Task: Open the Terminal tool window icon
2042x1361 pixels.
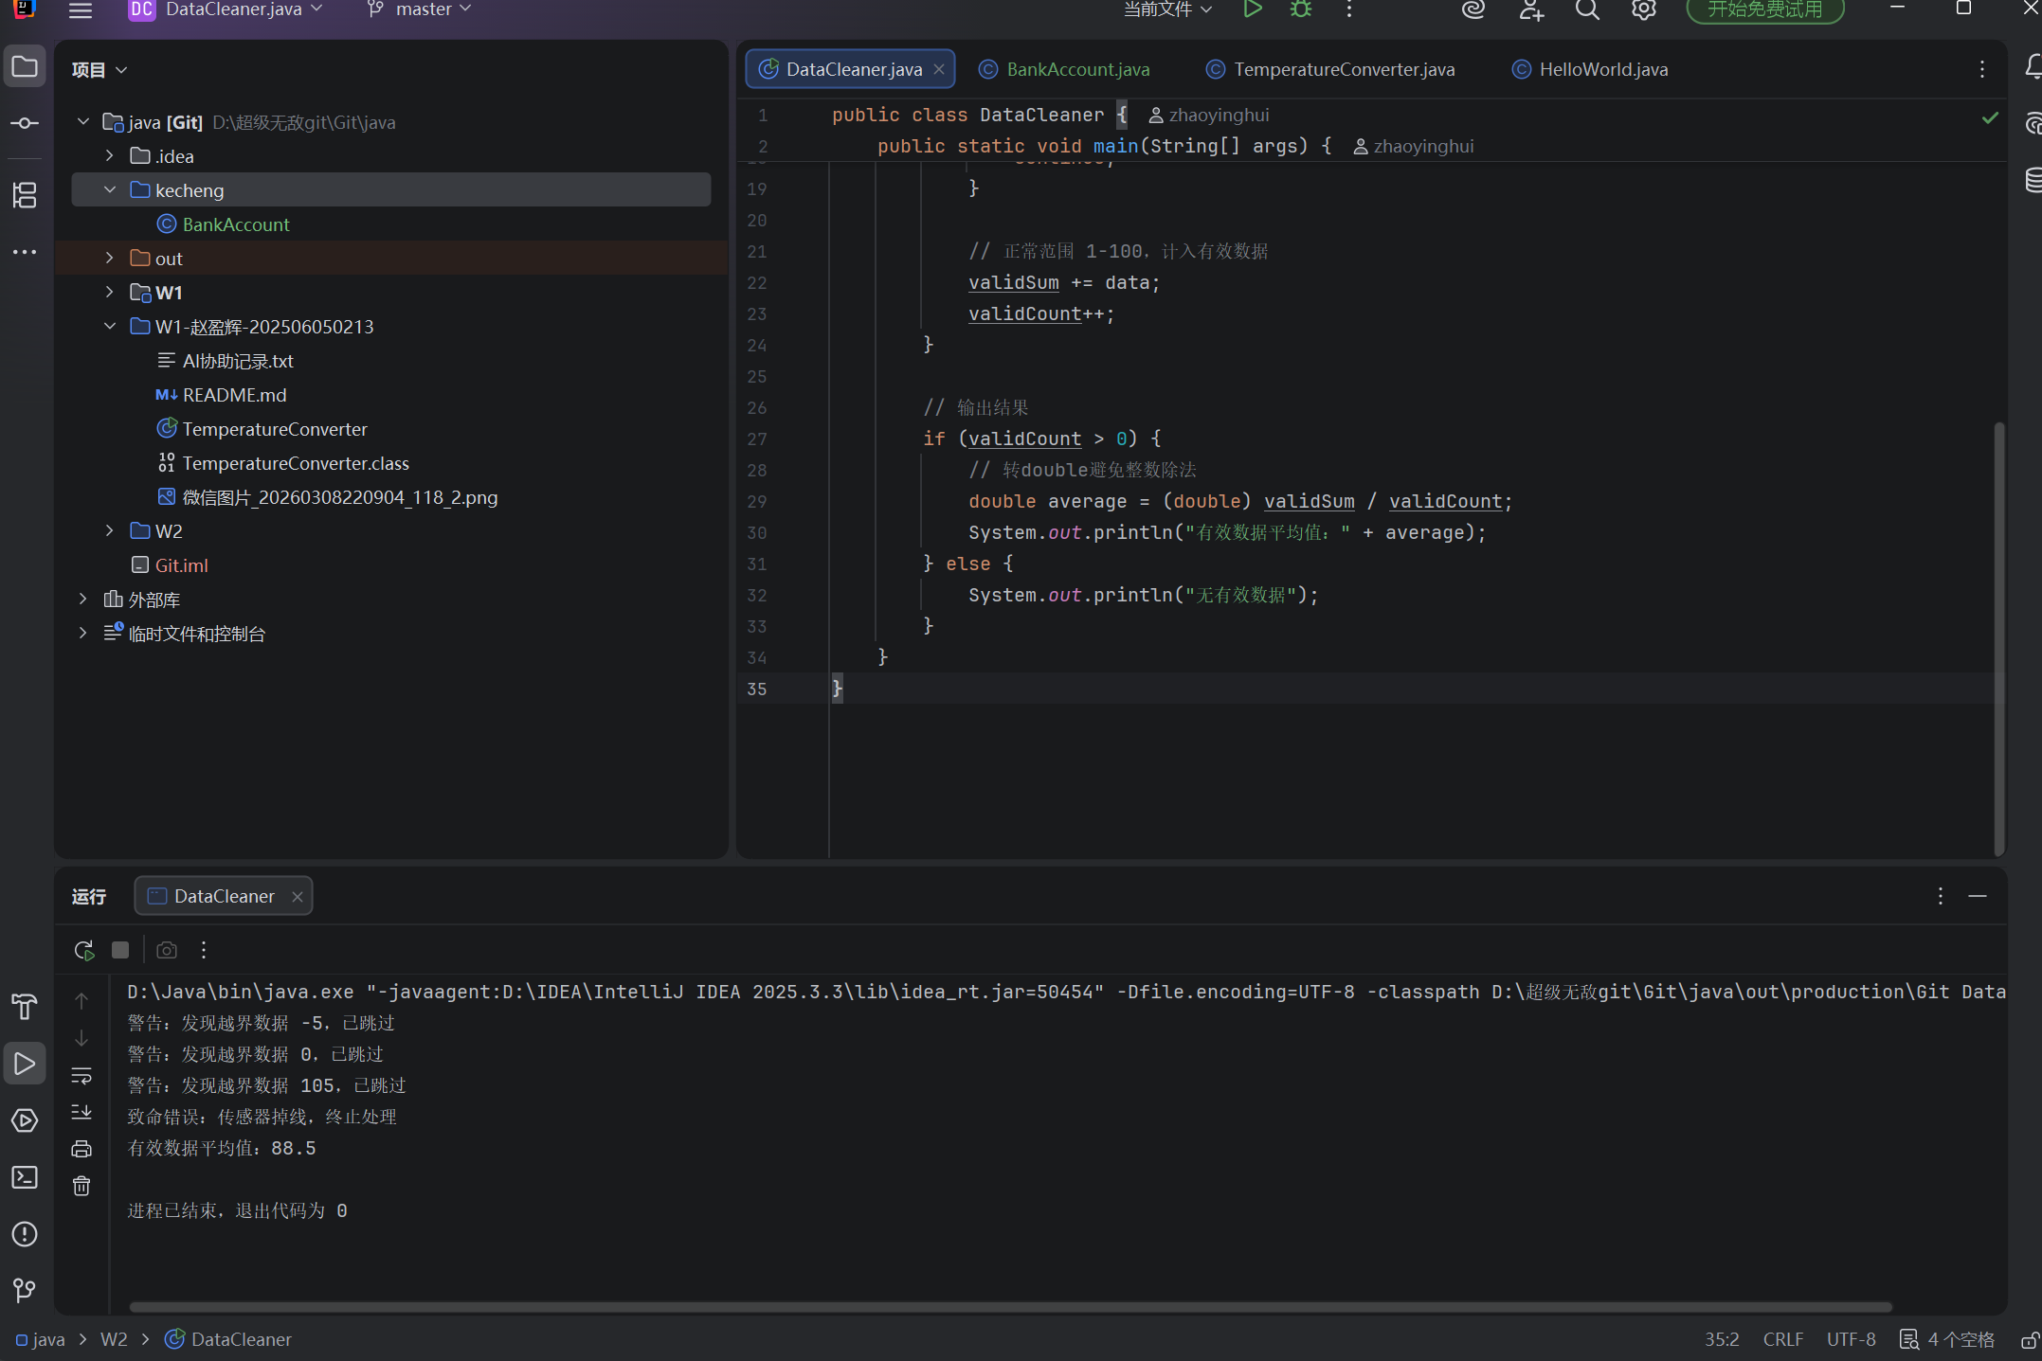Action: coord(25,1177)
